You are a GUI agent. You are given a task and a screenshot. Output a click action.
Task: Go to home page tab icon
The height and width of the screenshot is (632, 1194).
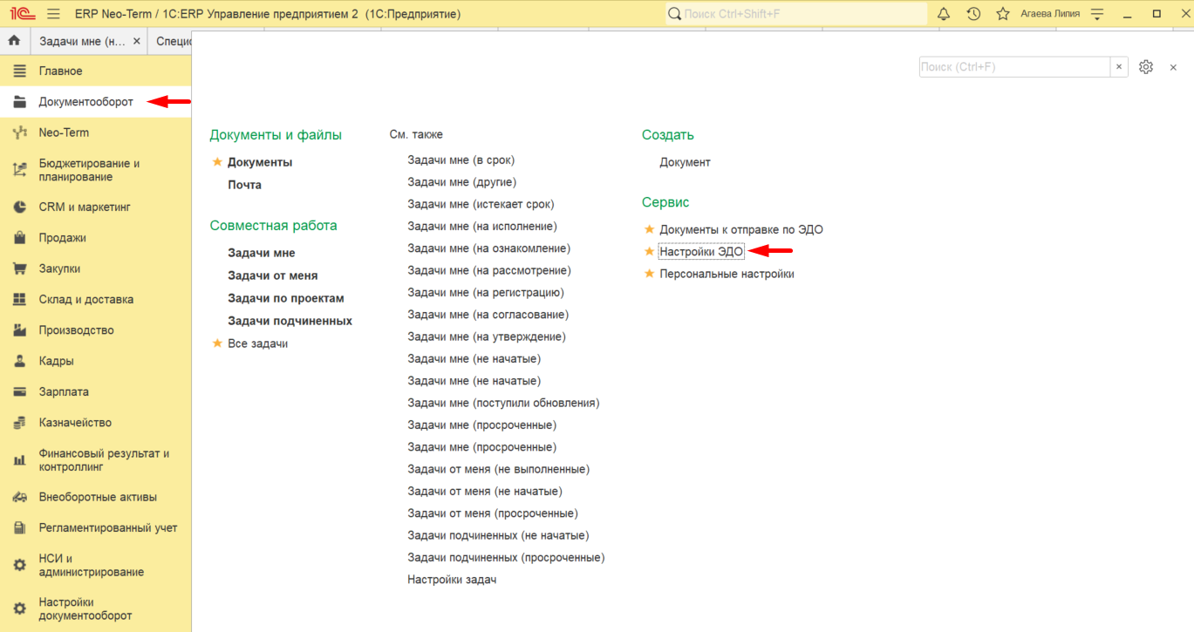point(14,41)
